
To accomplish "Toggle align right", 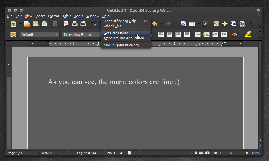I will (x=178, y=34).
